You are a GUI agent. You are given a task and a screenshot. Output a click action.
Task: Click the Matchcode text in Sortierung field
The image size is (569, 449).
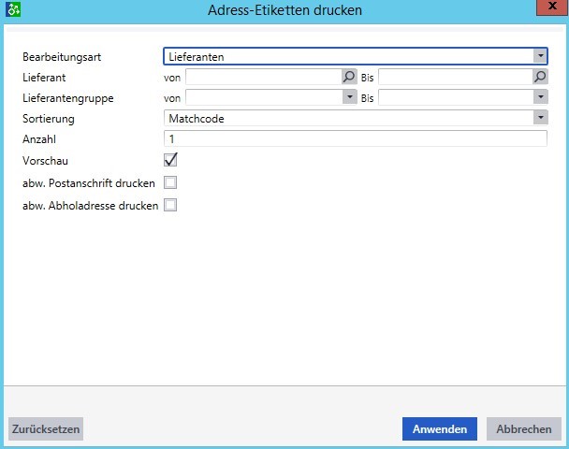[197, 119]
